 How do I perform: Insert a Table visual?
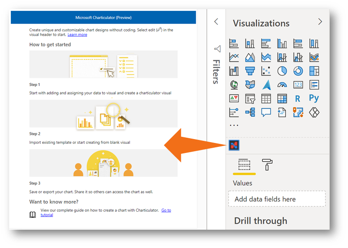pyautogui.click(x=266, y=99)
